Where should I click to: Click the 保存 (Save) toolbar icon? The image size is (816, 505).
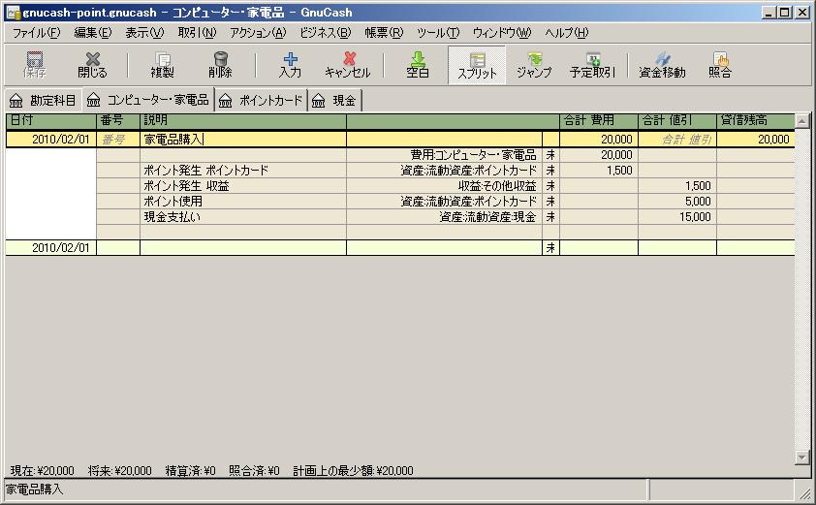[x=34, y=65]
